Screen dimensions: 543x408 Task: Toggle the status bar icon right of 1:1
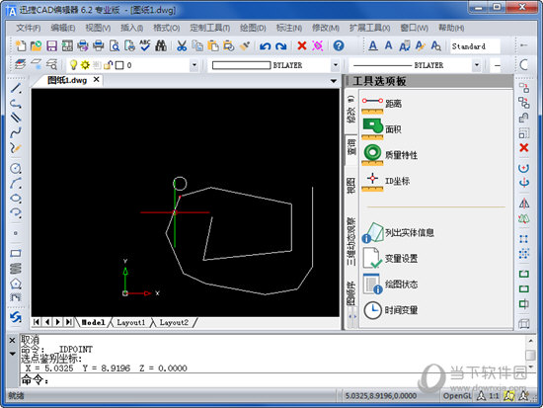[508, 395]
